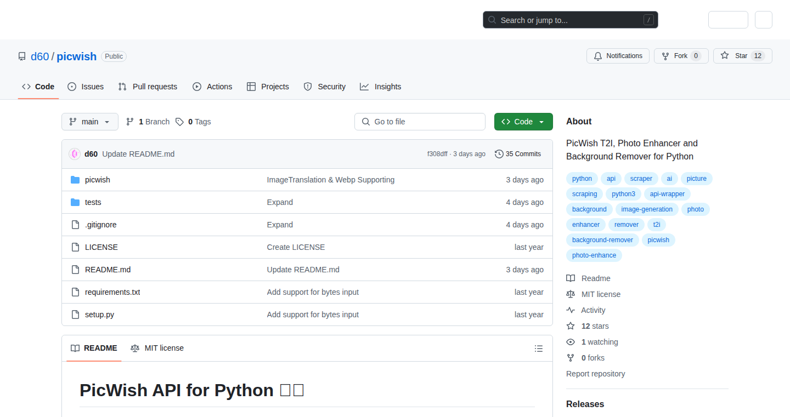Click the branch icon beside 1 Branch

pos(130,122)
